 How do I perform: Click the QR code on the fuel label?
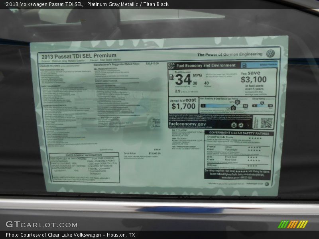coord(266,122)
